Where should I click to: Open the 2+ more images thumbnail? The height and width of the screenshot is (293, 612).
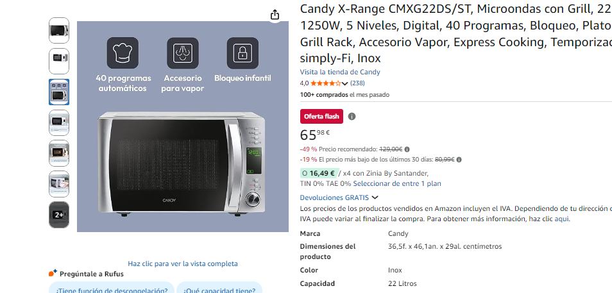coord(59,215)
